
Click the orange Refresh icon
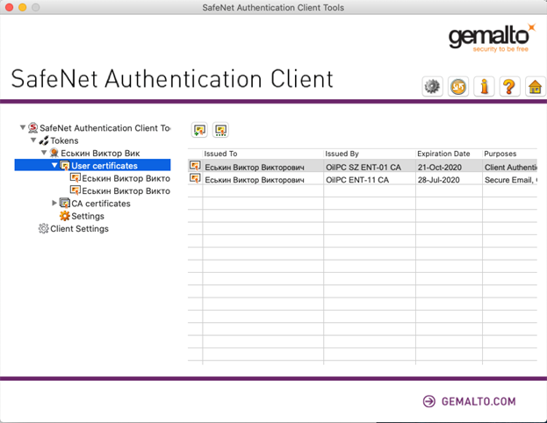(x=457, y=87)
